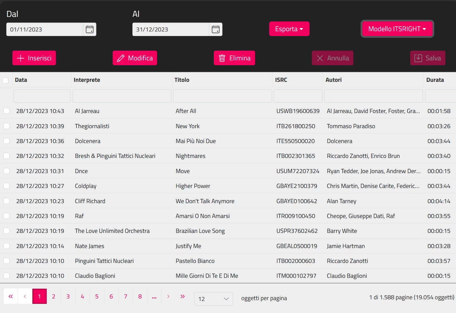Tick the Pastello Bianco row checkbox
The image size is (456, 313).
6,261
